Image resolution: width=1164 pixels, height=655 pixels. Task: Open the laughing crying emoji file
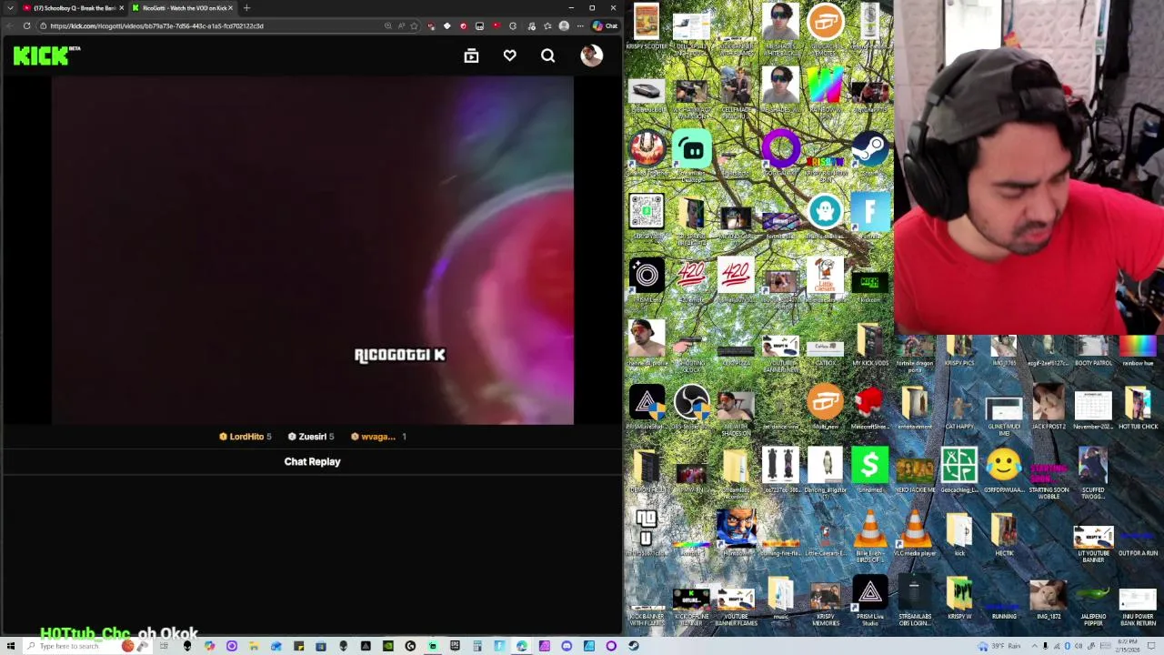coord(1003,470)
